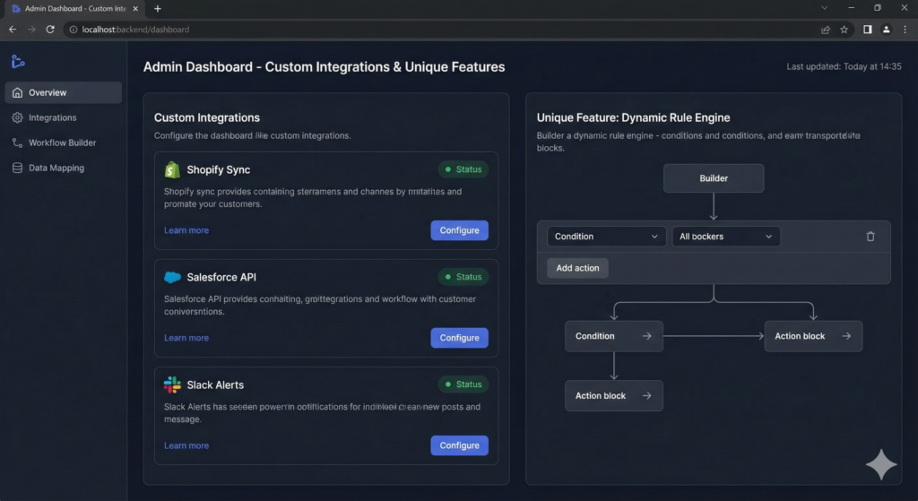
Task: Click the sparkle icon in the corner
Action: pyautogui.click(x=881, y=464)
